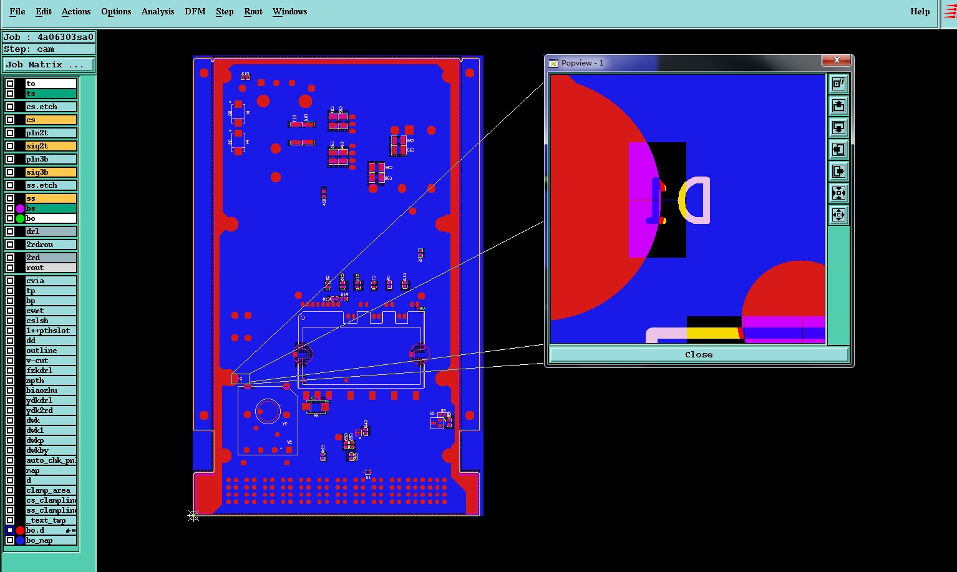Open Job Matrix button
The width and height of the screenshot is (957, 572).
point(49,65)
